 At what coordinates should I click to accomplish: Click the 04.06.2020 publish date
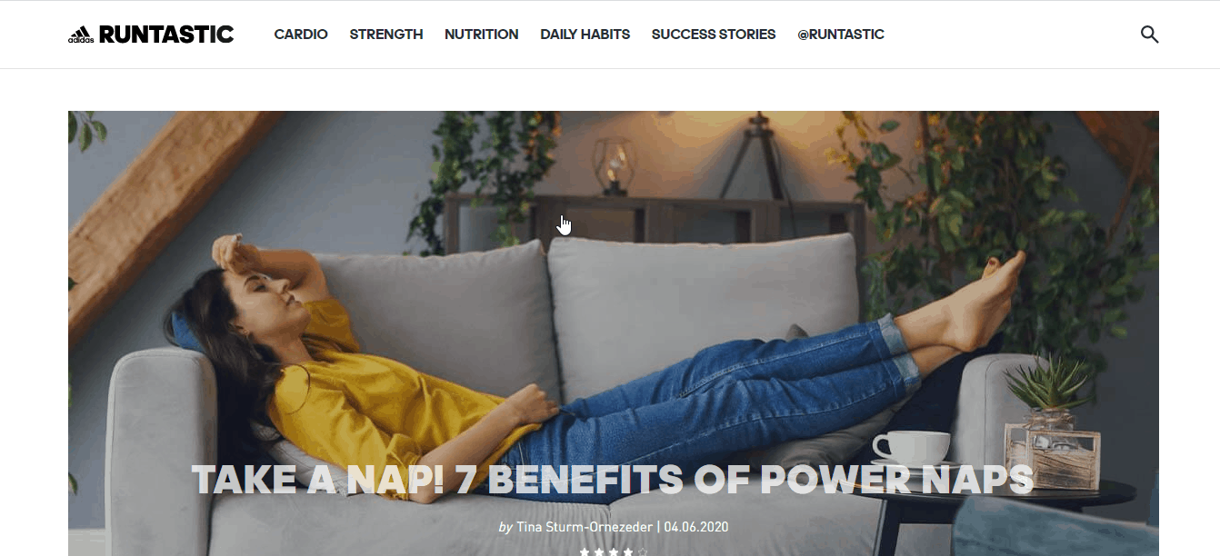pyautogui.click(x=695, y=527)
